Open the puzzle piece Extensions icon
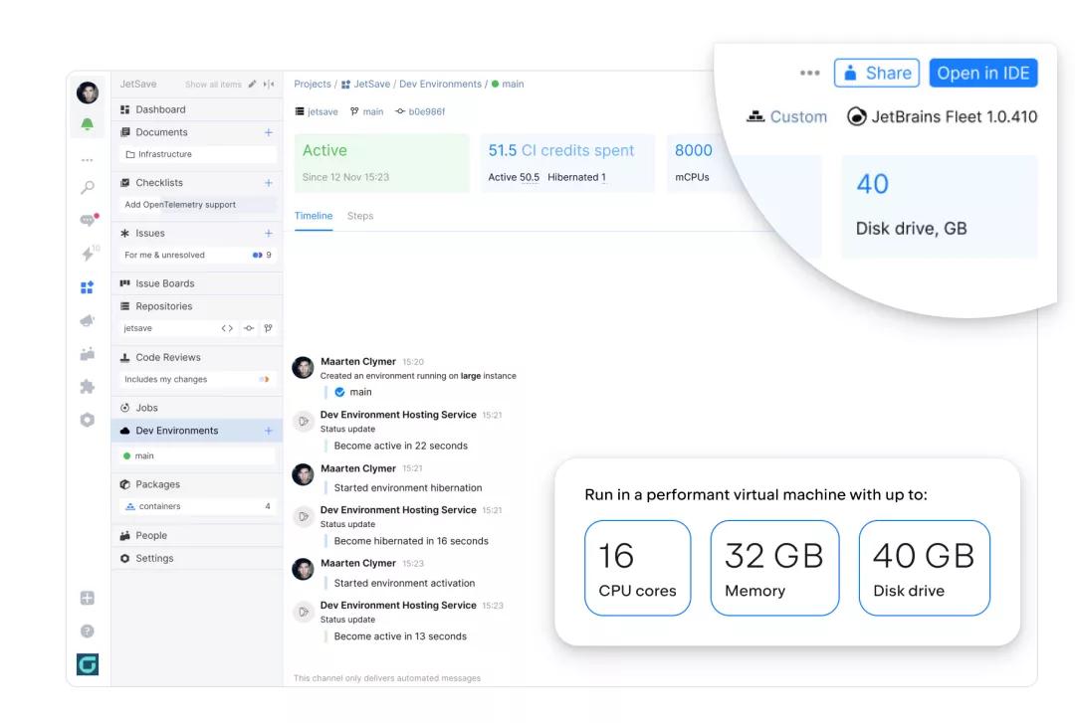This screenshot has height=723, width=1075. (87, 387)
